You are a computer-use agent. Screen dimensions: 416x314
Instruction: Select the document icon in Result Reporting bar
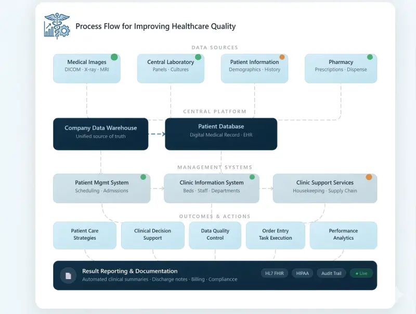68,275
